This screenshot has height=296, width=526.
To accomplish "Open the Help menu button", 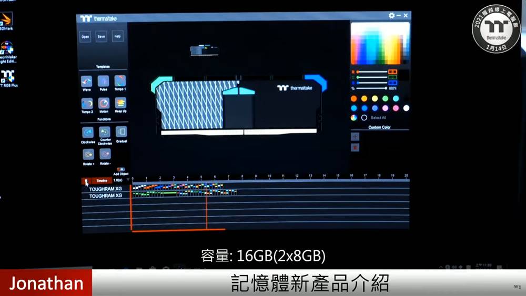I will [x=117, y=37].
